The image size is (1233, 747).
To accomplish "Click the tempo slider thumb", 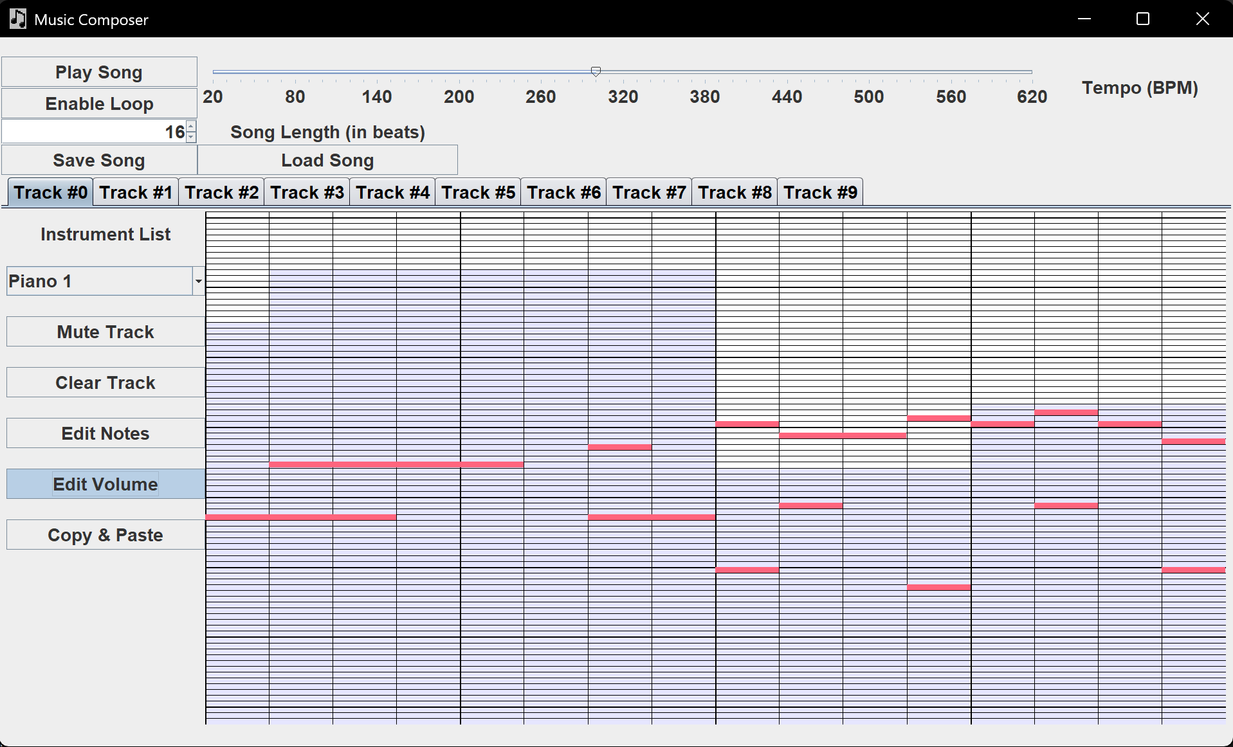I will click(x=596, y=71).
